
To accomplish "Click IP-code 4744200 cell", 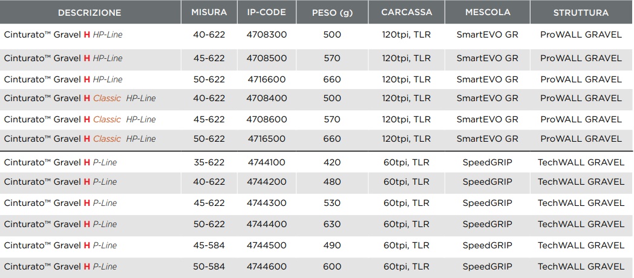I will click(x=266, y=182).
